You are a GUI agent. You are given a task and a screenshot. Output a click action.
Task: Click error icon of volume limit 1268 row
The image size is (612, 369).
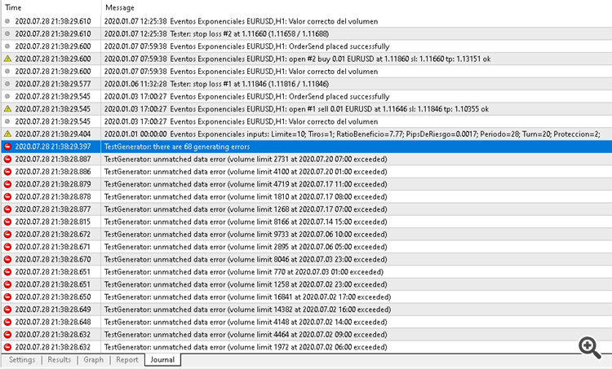coord(7,209)
